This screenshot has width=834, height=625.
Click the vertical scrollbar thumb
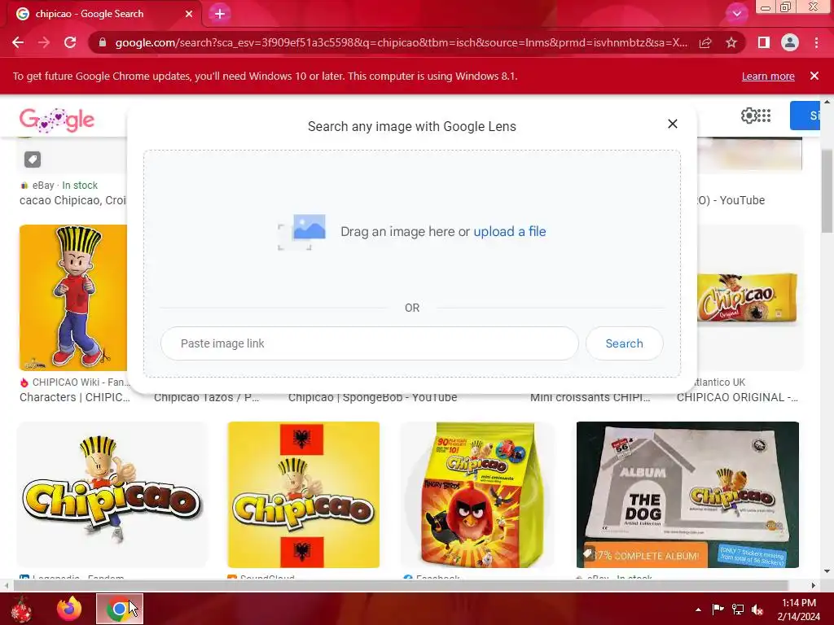[827, 190]
